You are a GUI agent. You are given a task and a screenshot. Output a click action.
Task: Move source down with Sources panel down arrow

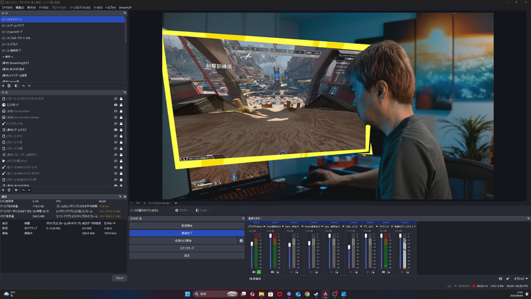point(29,190)
